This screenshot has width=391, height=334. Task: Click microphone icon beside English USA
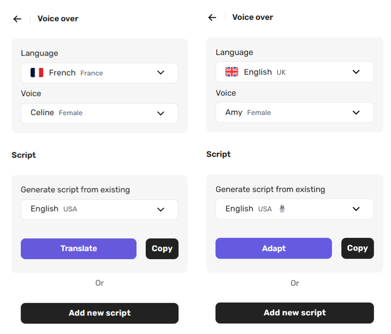coord(282,209)
